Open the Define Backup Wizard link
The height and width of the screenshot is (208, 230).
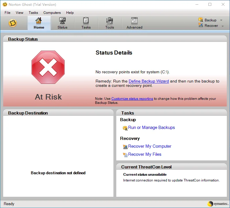click(x=149, y=81)
